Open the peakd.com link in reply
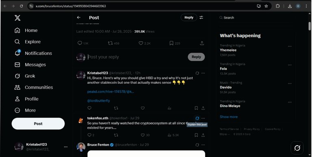 pos(110,91)
